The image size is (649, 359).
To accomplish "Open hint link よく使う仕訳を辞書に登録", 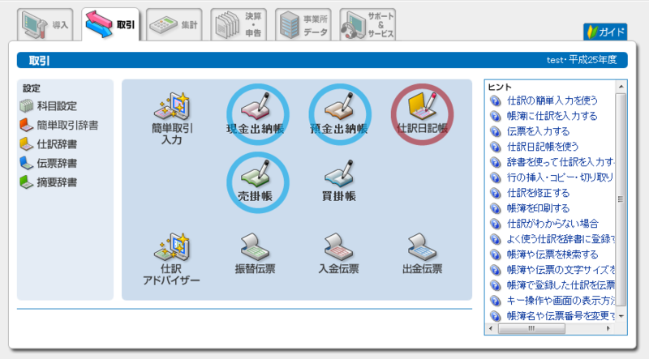I will (x=561, y=239).
